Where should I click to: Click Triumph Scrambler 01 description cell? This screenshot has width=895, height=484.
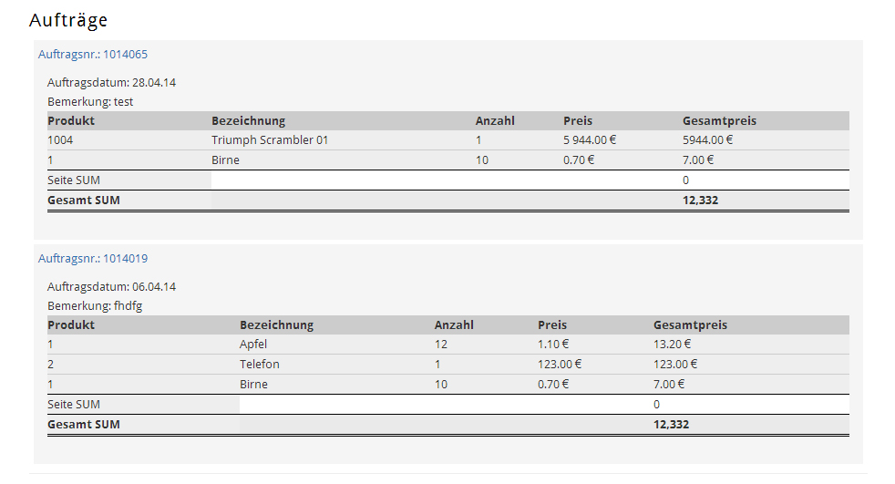(270, 140)
